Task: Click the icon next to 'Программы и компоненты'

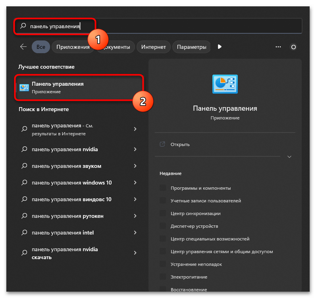Action: (x=163, y=188)
